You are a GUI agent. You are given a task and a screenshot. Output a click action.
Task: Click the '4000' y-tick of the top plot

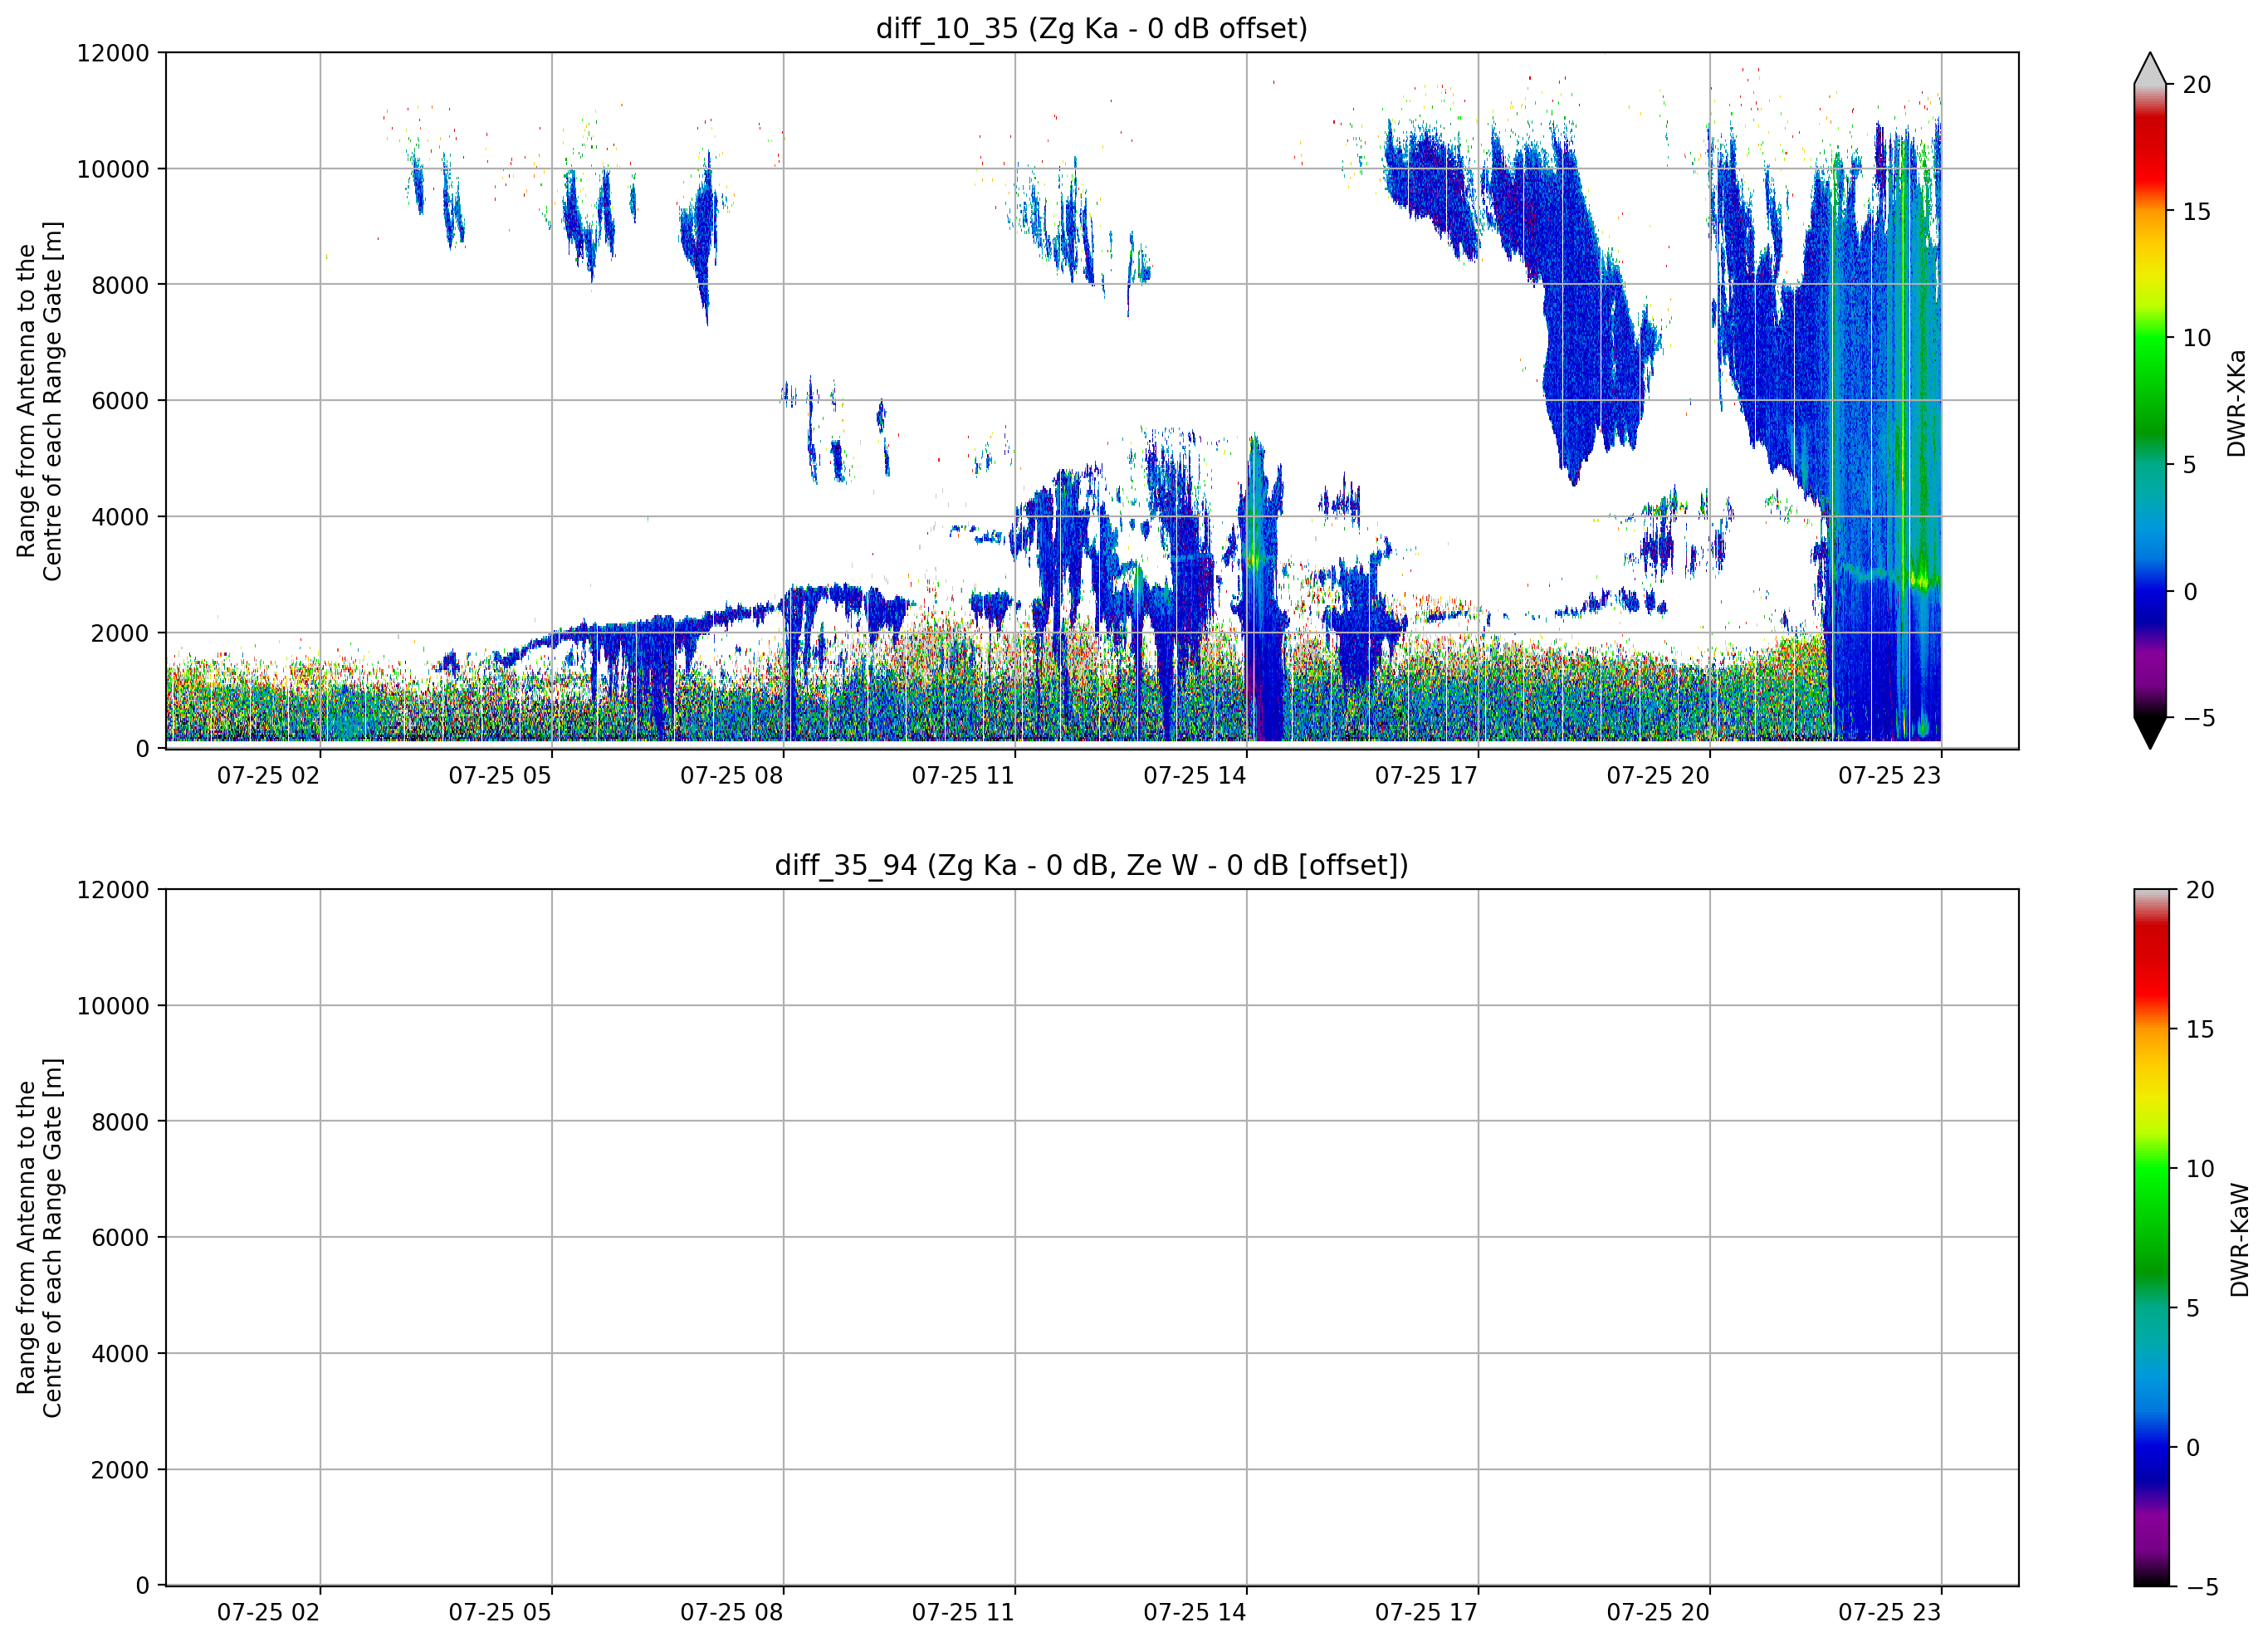pyautogui.click(x=120, y=517)
